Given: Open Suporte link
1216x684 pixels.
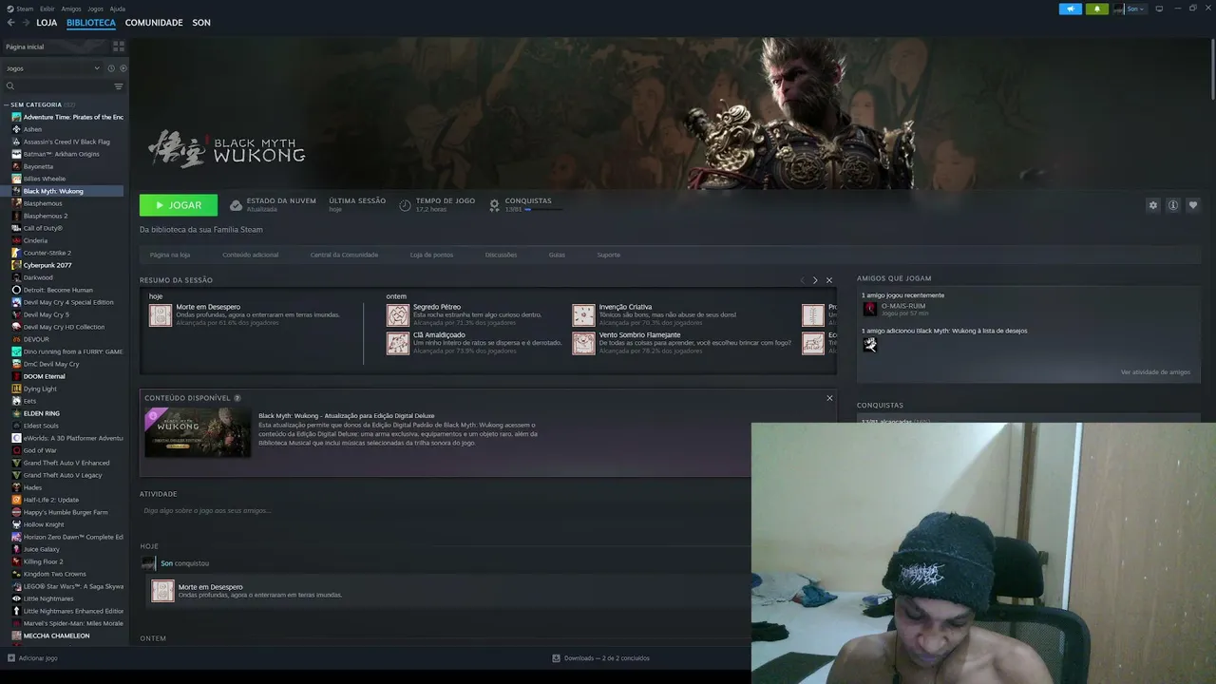Looking at the screenshot, I should [x=608, y=255].
